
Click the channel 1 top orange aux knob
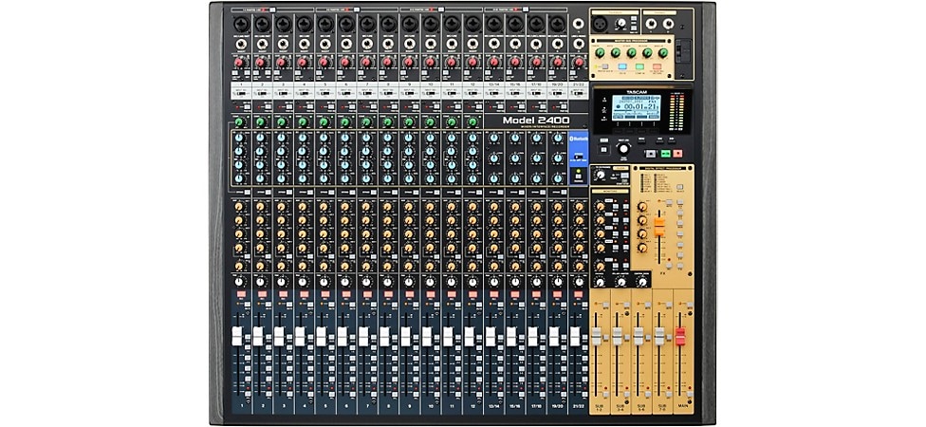point(238,207)
